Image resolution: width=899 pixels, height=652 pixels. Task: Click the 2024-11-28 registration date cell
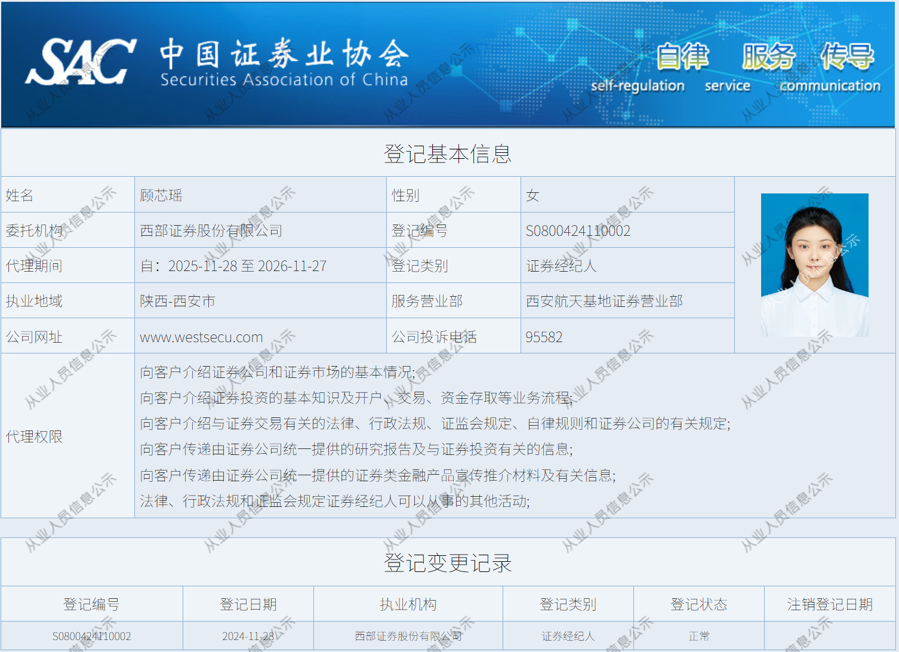click(x=248, y=636)
